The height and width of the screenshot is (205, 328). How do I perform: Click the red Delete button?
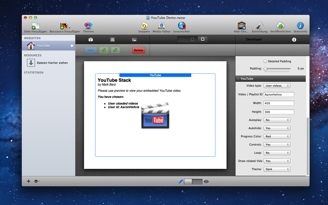tap(139, 50)
